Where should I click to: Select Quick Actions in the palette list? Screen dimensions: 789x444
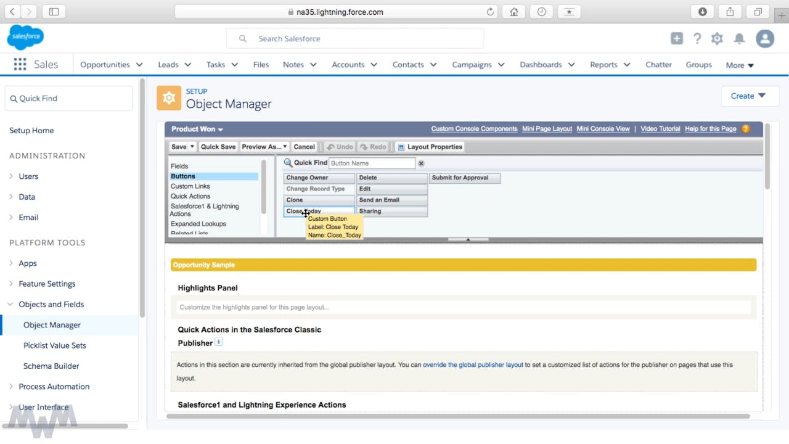click(190, 196)
